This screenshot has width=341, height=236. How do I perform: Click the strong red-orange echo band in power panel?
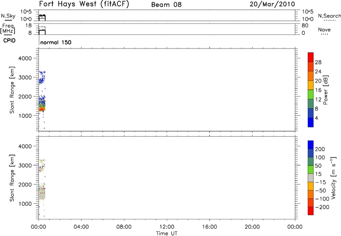[42, 109]
